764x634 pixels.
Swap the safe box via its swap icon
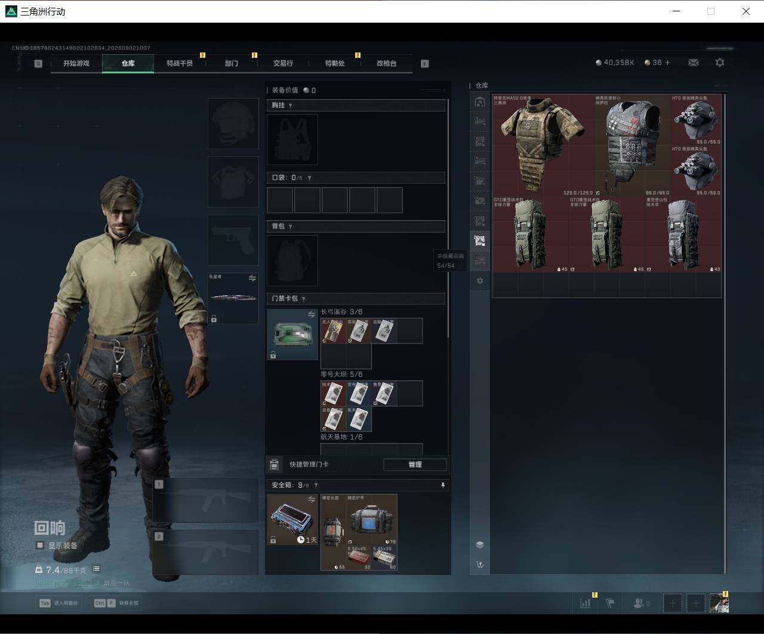311,499
